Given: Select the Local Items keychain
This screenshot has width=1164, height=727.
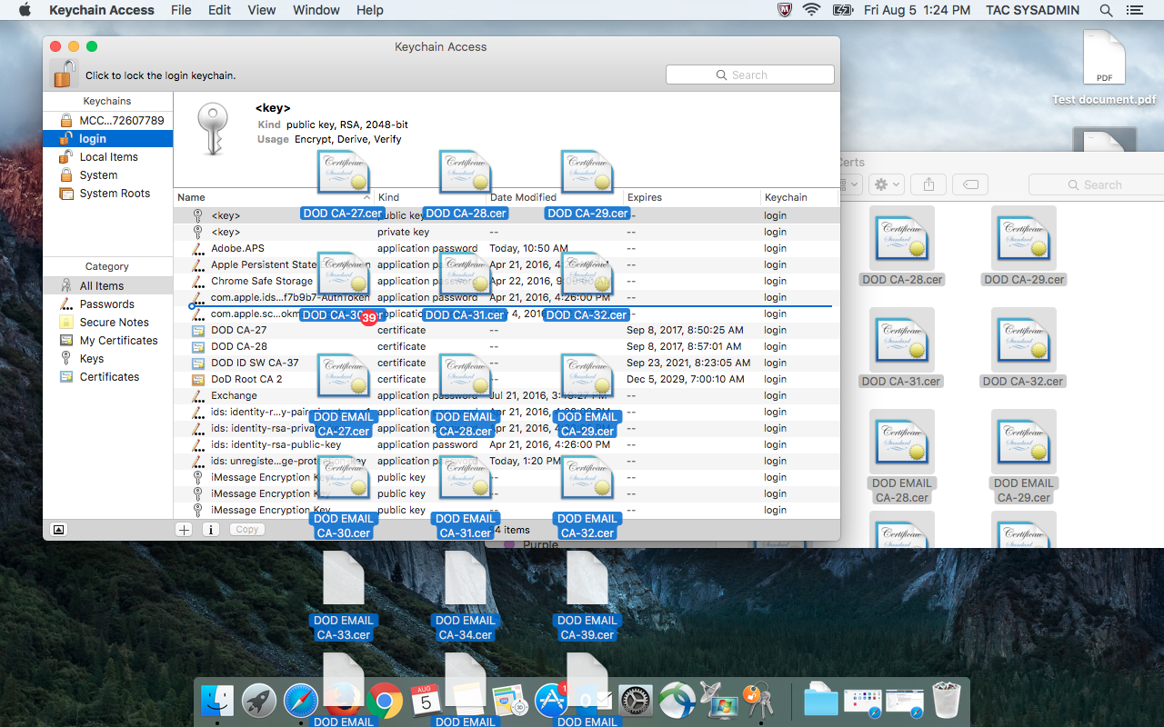Looking at the screenshot, I should (107, 157).
